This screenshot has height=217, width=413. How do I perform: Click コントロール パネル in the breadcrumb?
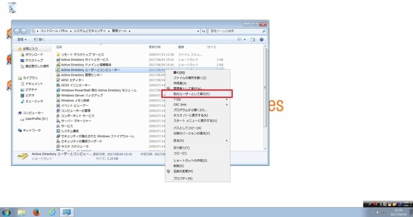54,31
